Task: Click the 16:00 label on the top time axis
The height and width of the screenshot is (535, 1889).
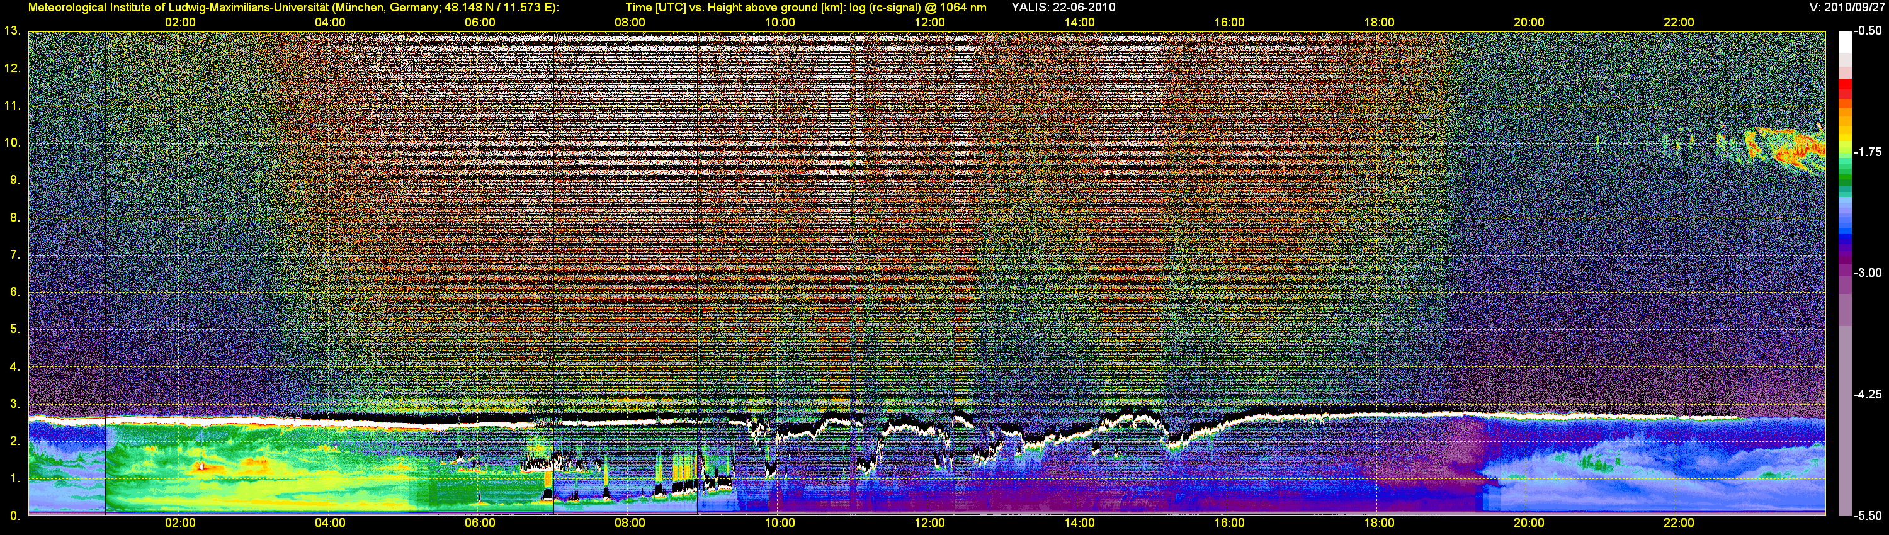Action: pyautogui.click(x=1229, y=22)
